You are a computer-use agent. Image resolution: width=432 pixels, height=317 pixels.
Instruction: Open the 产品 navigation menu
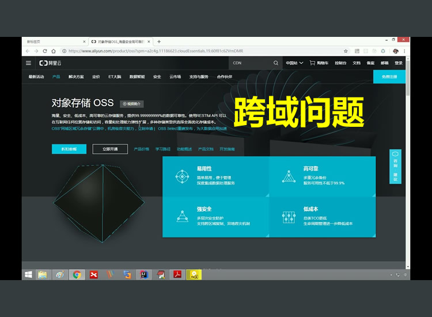pos(56,76)
